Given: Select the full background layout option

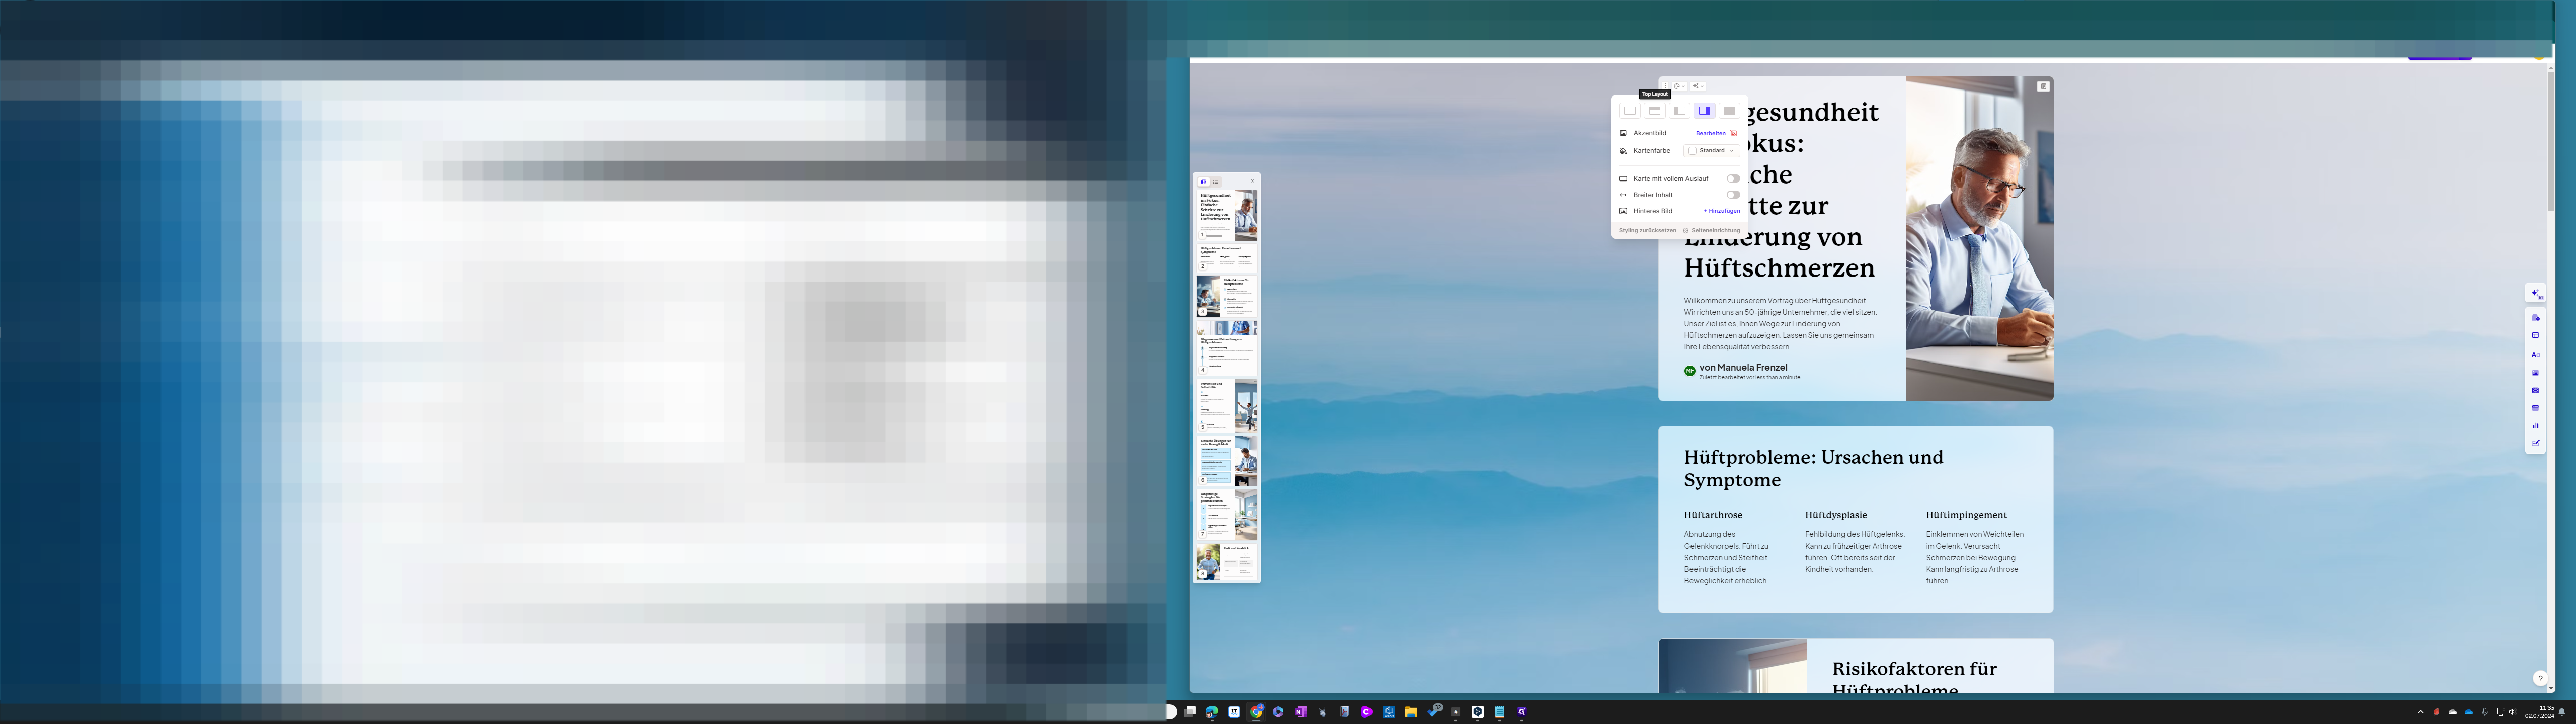Looking at the screenshot, I should pos(1729,111).
